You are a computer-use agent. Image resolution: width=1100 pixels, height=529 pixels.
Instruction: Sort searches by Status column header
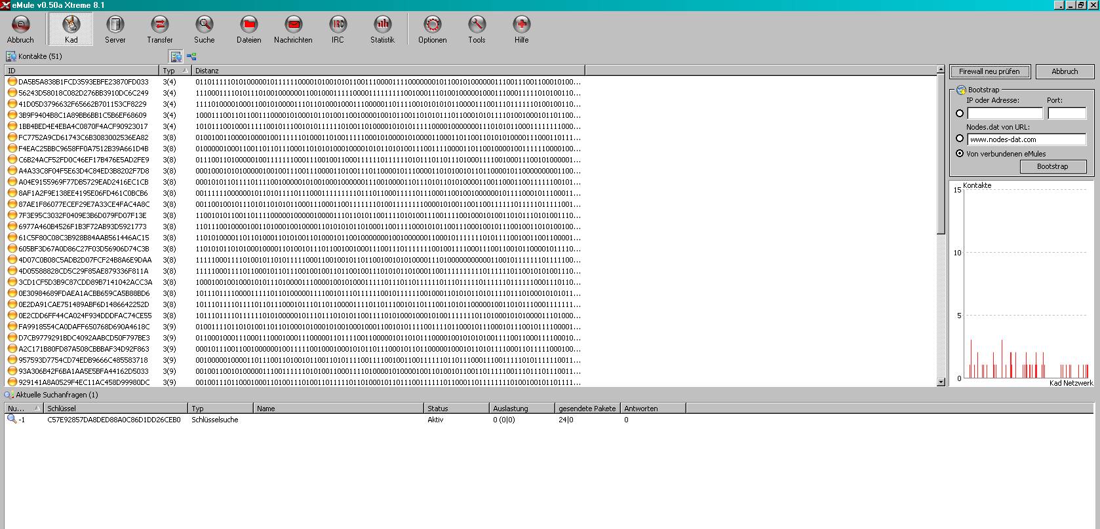click(x=457, y=408)
